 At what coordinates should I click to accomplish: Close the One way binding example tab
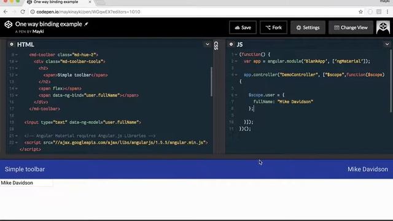point(90,2)
